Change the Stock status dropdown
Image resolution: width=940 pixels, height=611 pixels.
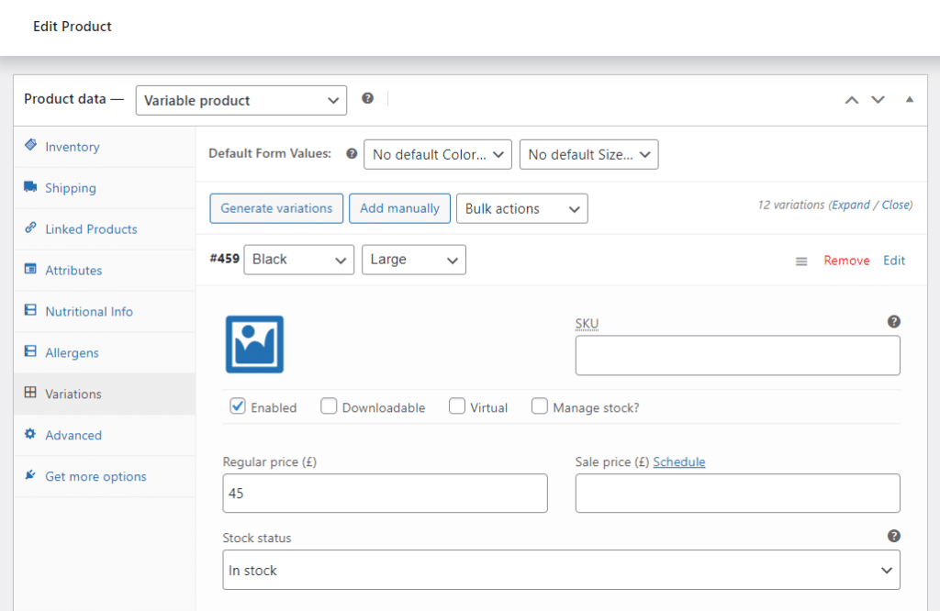click(x=561, y=570)
